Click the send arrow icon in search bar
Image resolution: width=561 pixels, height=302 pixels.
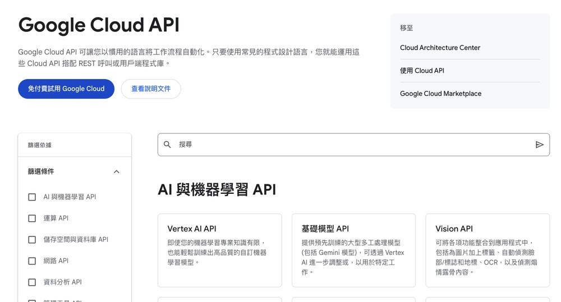click(x=540, y=145)
